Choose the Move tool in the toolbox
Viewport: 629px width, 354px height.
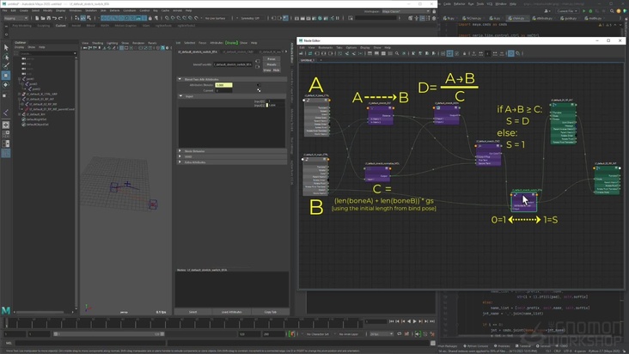point(5,76)
